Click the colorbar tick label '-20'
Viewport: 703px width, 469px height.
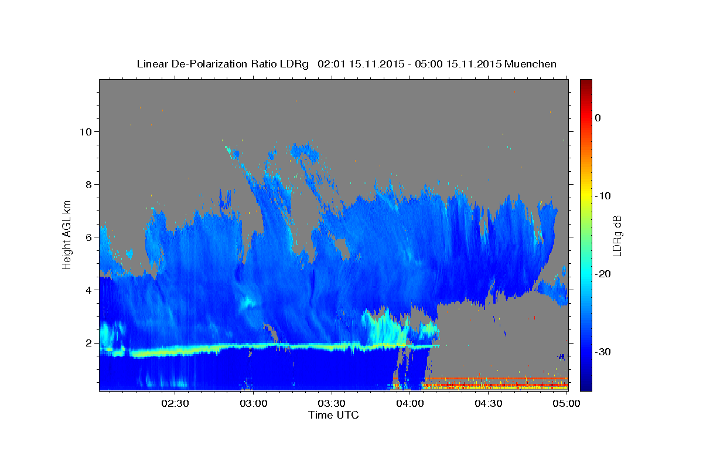click(603, 274)
